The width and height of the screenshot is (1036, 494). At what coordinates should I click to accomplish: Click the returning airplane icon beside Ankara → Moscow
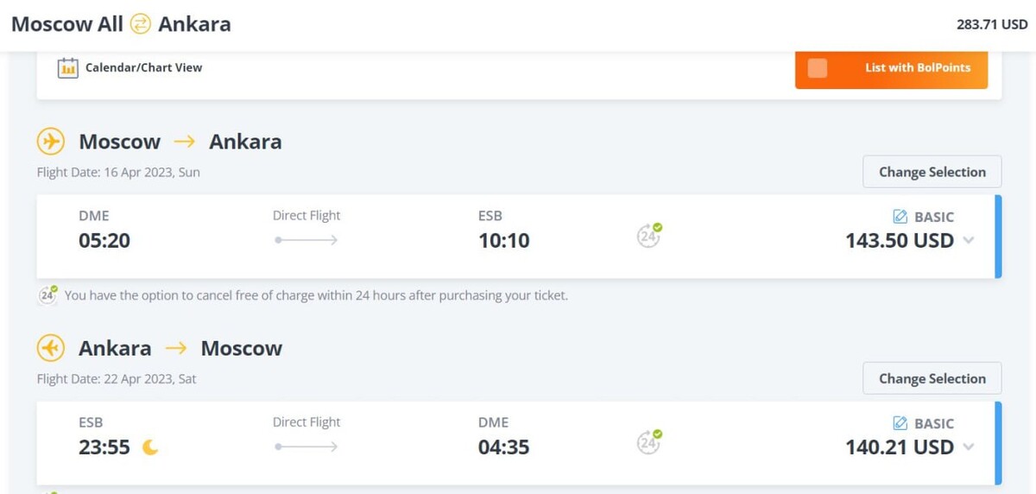tap(51, 348)
